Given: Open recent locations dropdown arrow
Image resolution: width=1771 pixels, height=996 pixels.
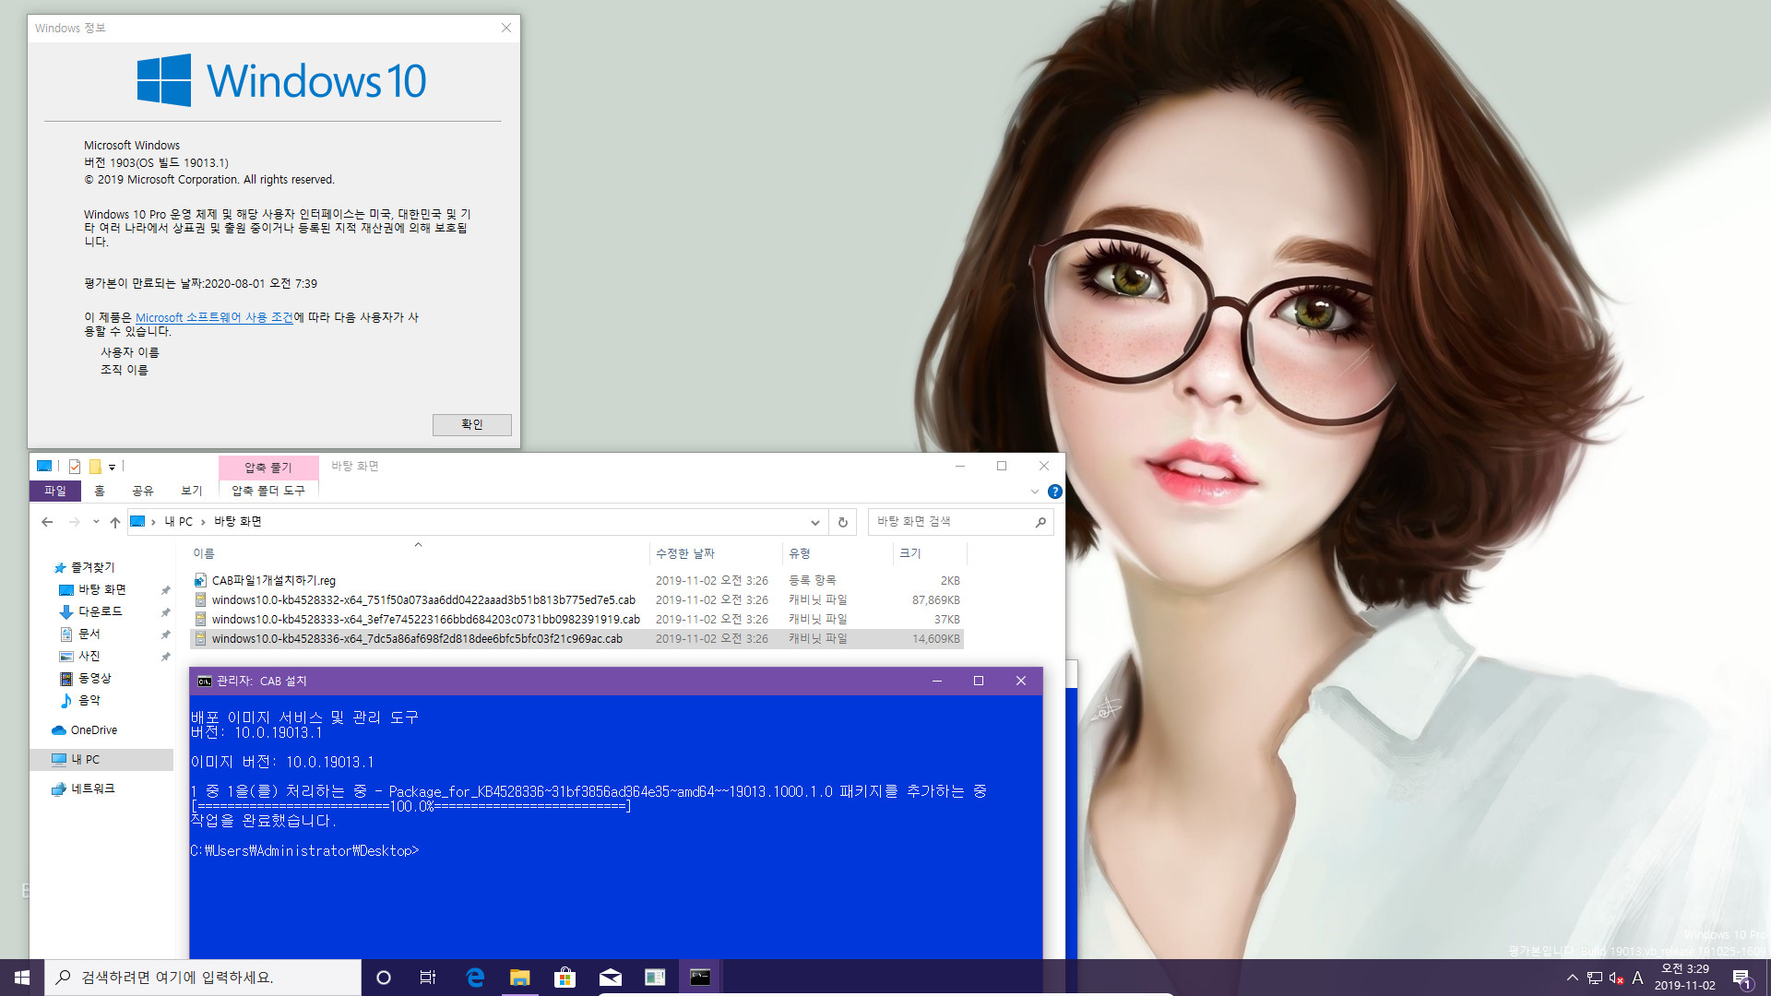Looking at the screenshot, I should [x=96, y=522].
